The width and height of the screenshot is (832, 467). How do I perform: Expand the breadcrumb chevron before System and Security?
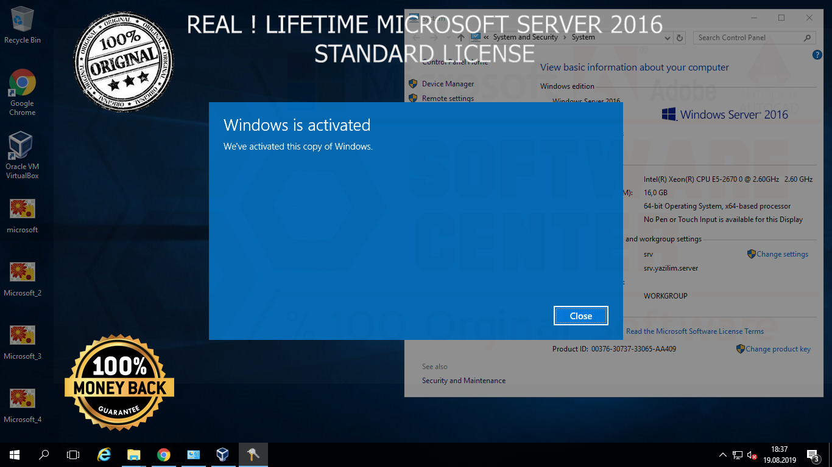(x=487, y=38)
